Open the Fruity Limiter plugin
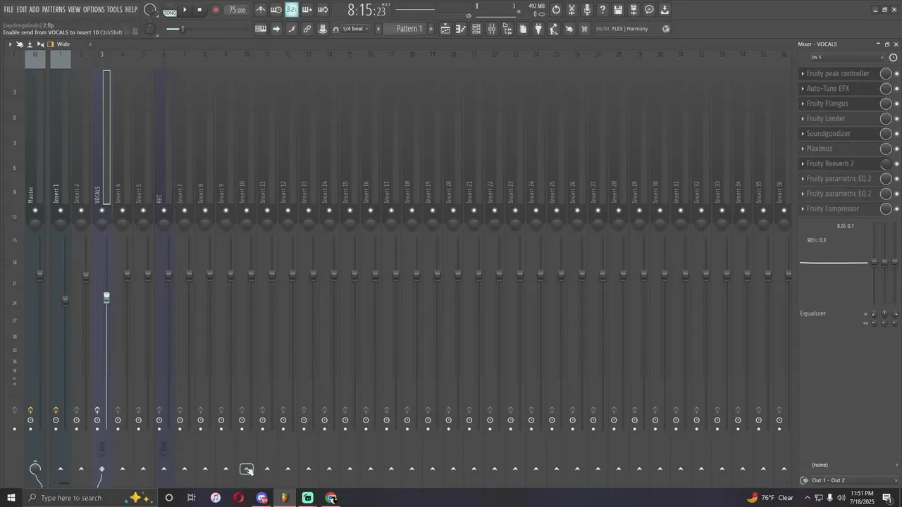Image resolution: width=902 pixels, height=507 pixels. pos(826,119)
